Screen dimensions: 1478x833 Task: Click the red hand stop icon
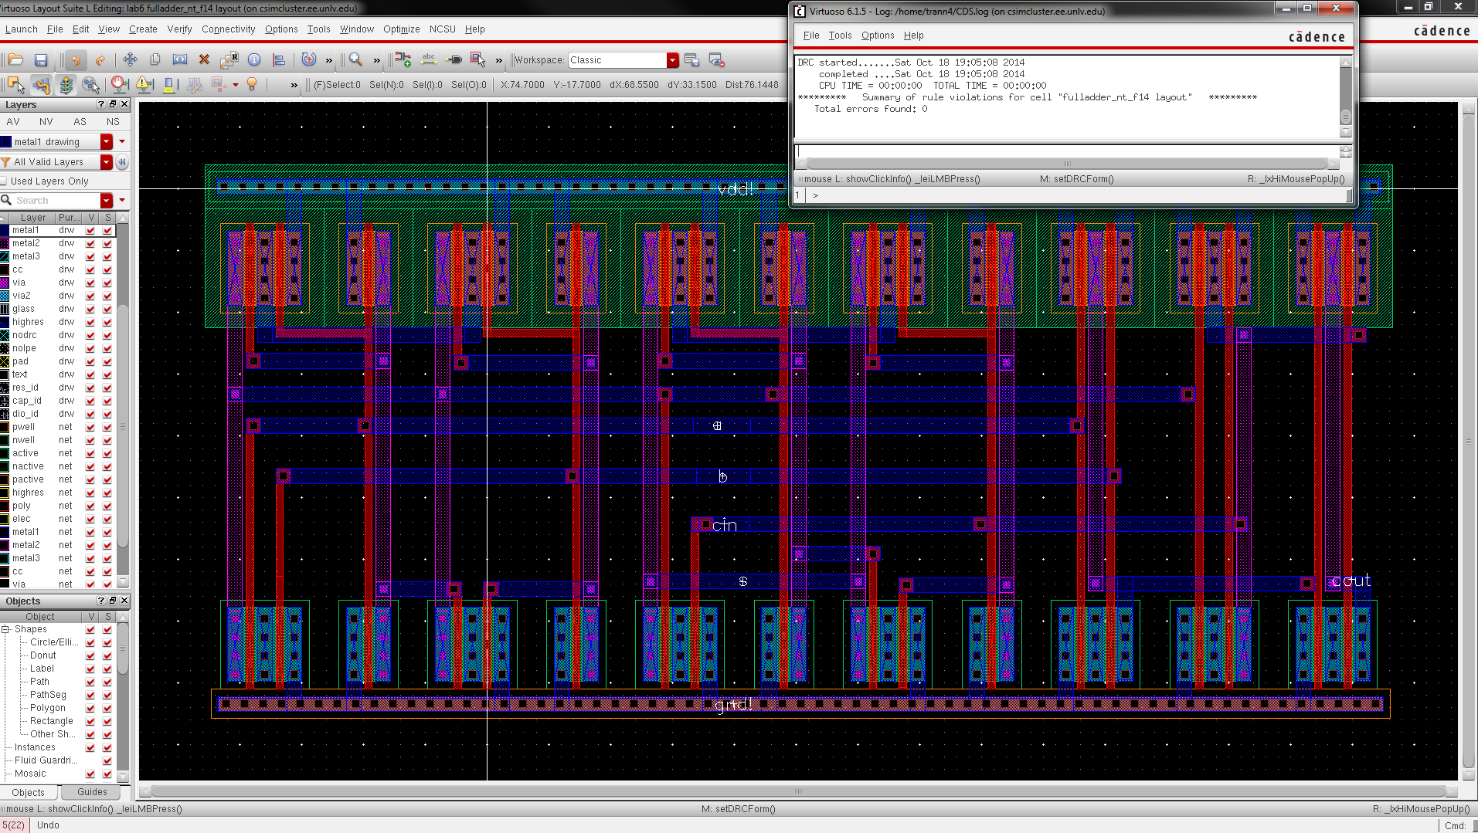pos(119,84)
